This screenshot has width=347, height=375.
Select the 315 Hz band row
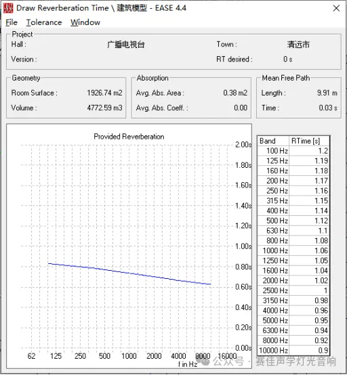[293, 200]
